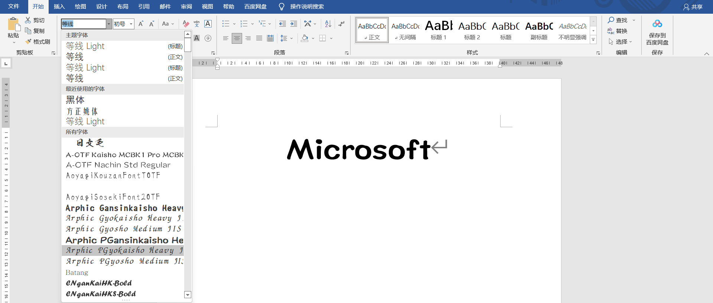Viewport: 713px width, 303px height.
Task: Choose Batang font in list
Action: 123,273
